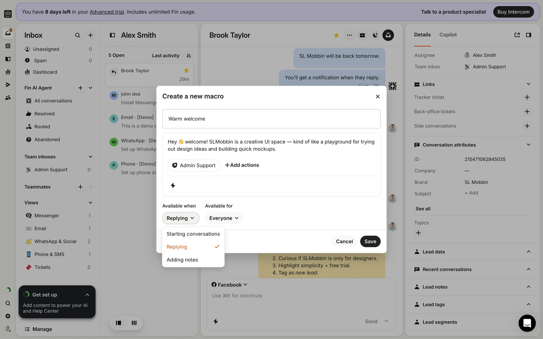Click the lightning bolt icon in macro editor
Image resolution: width=543 pixels, height=339 pixels.
click(173, 185)
